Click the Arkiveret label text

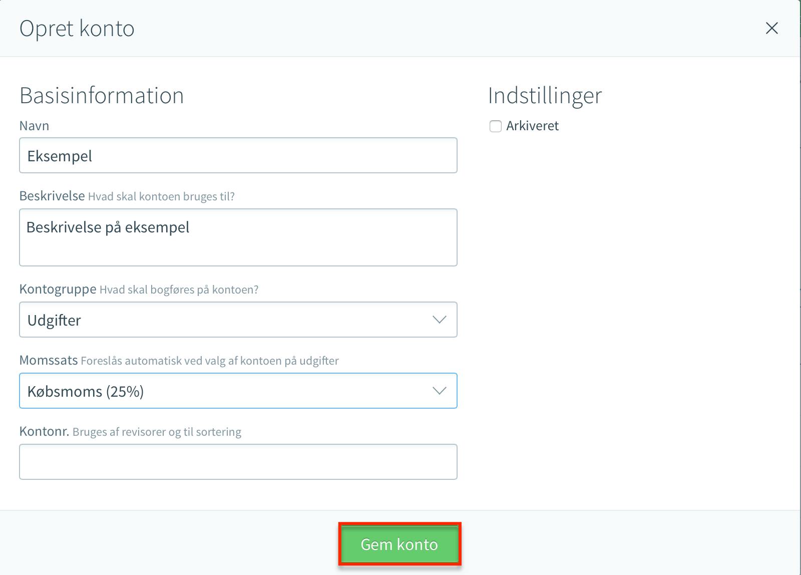pos(532,126)
